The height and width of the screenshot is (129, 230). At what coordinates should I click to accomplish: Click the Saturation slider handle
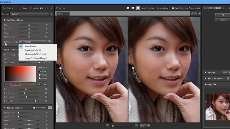[x=25, y=93]
